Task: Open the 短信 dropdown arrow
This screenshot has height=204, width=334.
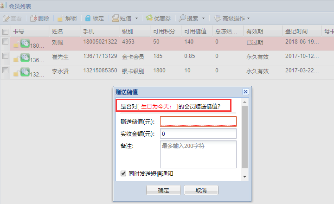Action: [136, 19]
